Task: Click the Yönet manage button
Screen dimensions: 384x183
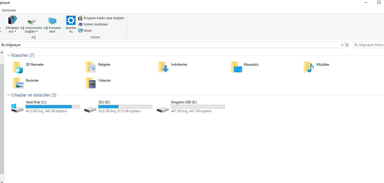Action: 85,31
